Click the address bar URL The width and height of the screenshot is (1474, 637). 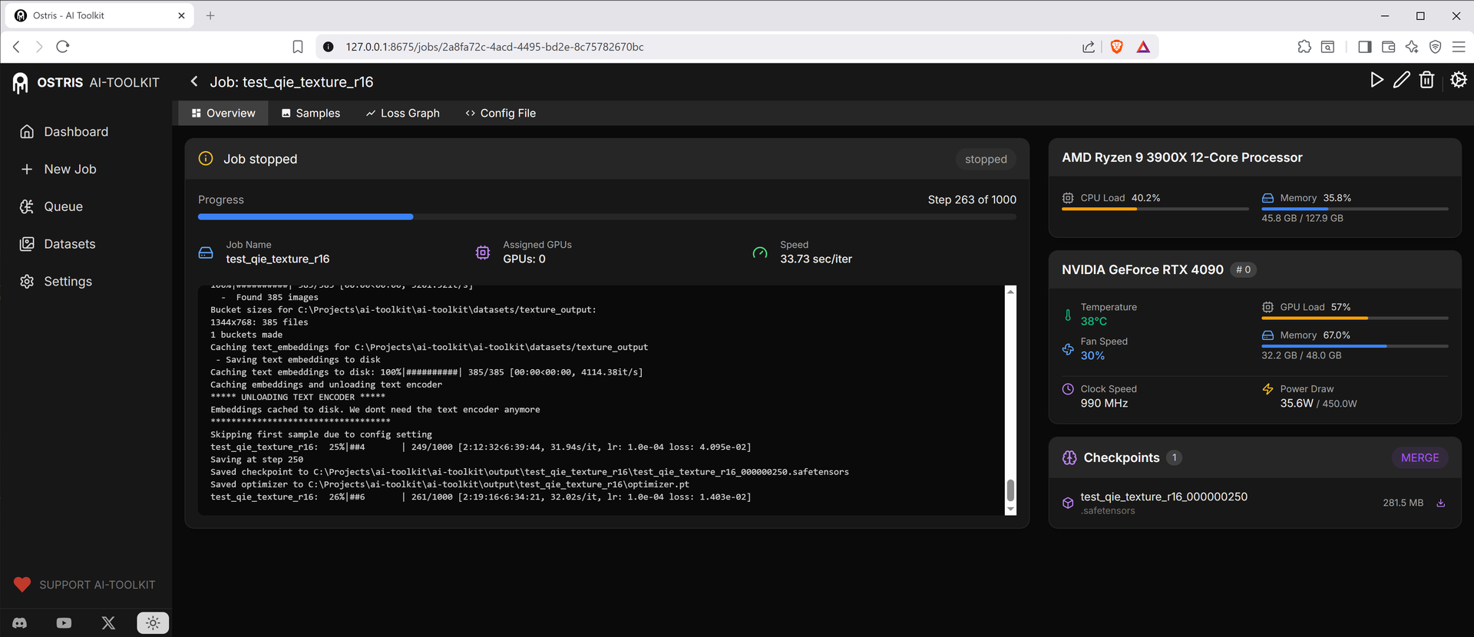coord(494,47)
